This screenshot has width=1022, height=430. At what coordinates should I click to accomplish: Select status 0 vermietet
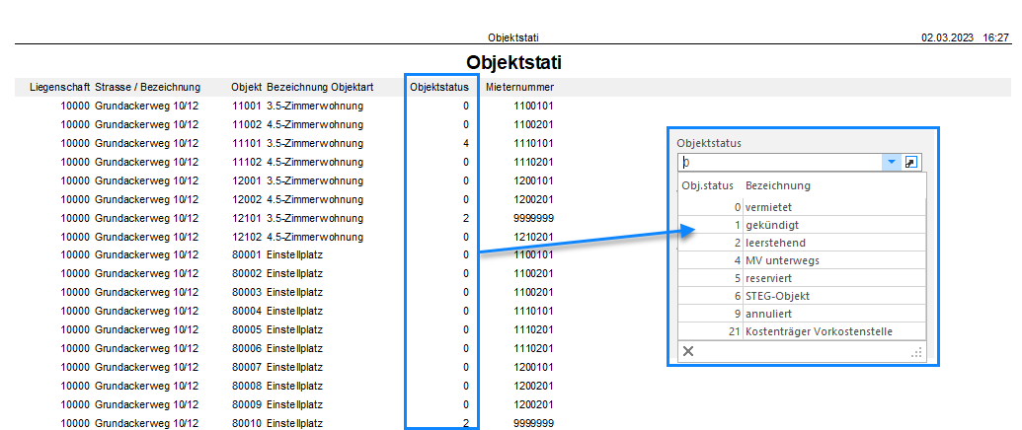(802, 207)
